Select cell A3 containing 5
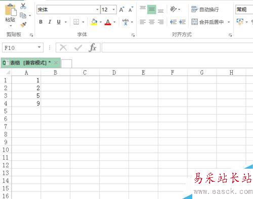 26,95
